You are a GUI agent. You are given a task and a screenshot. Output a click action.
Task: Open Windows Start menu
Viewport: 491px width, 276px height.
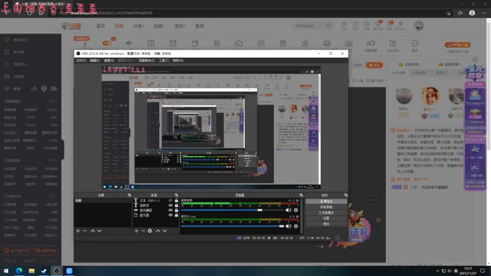pos(6,271)
